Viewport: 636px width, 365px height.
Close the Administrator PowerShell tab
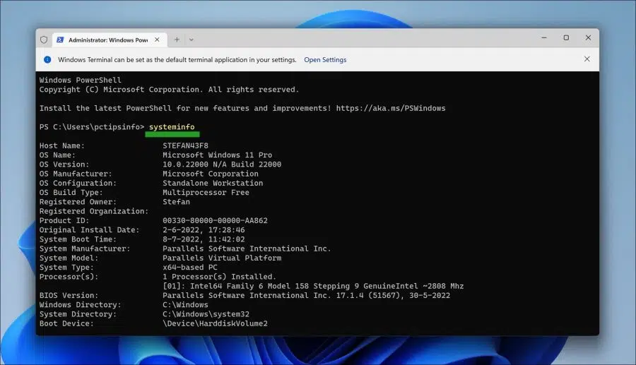click(157, 40)
